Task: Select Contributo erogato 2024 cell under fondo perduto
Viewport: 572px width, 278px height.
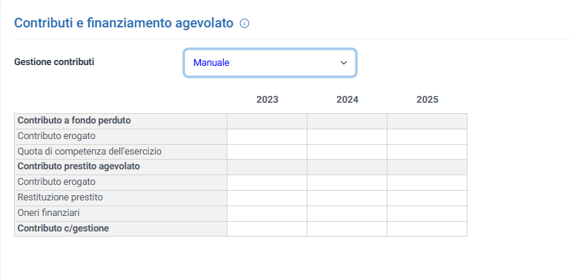Action: tap(347, 137)
